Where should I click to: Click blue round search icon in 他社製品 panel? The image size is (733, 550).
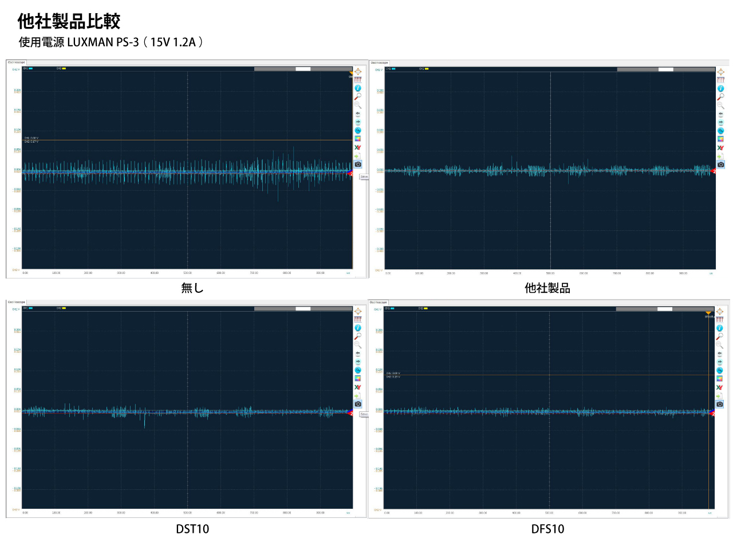pyautogui.click(x=720, y=131)
